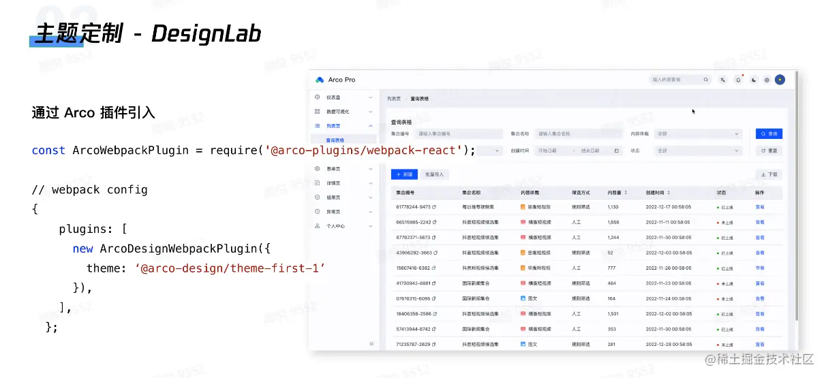This screenshot has width=826, height=378.
Task: Click date 2022-12-17 00:58:05
Action: (669, 206)
